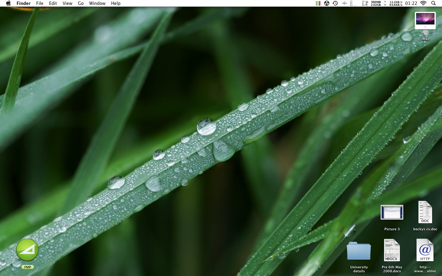Open the View menu
Screen dimensions: 442x276
pyautogui.click(x=67, y=3)
